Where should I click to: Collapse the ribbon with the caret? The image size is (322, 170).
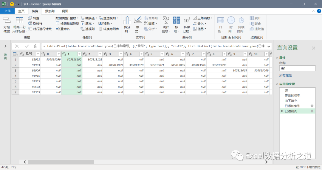(314, 11)
